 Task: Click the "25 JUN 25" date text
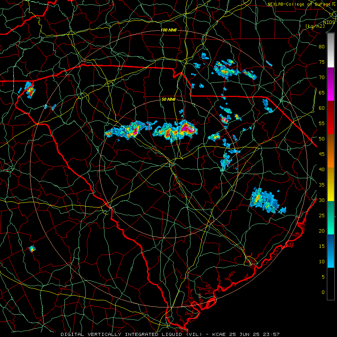click(x=245, y=334)
